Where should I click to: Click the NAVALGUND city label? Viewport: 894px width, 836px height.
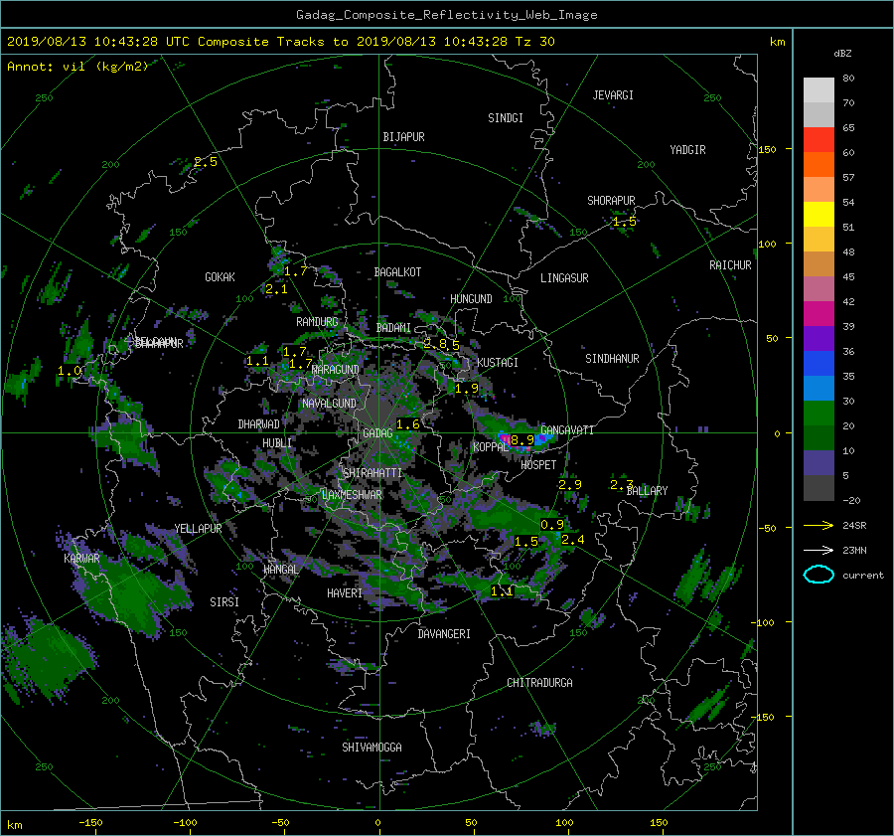click(329, 404)
